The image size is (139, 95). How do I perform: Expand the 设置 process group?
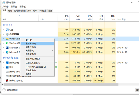[3, 30]
